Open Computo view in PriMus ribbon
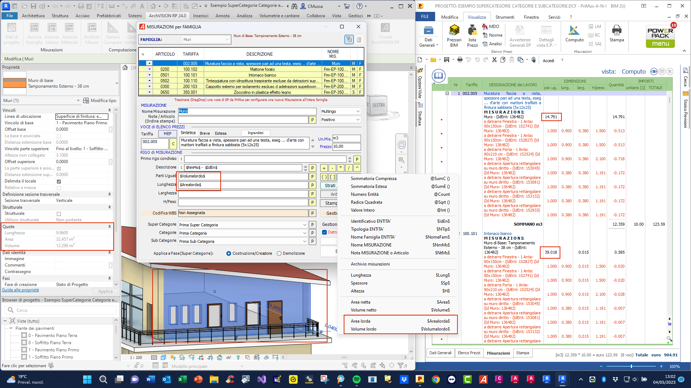The height and width of the screenshot is (388, 691). coord(574,34)
